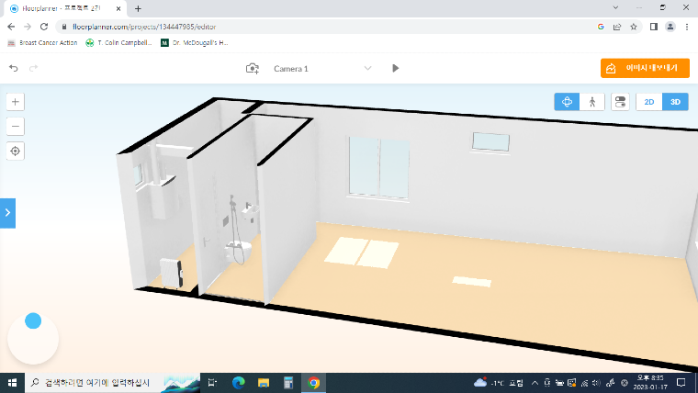The width and height of the screenshot is (698, 393).
Task: Select the Floorplanner browser tab
Action: pyautogui.click(x=64, y=8)
